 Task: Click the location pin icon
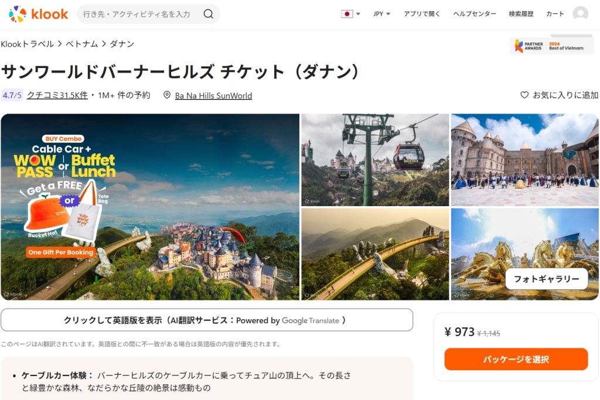click(x=167, y=95)
